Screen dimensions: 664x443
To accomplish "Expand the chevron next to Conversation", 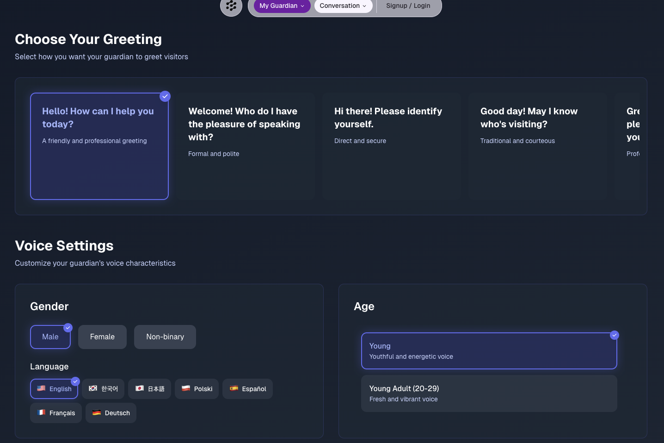I will pos(364,6).
